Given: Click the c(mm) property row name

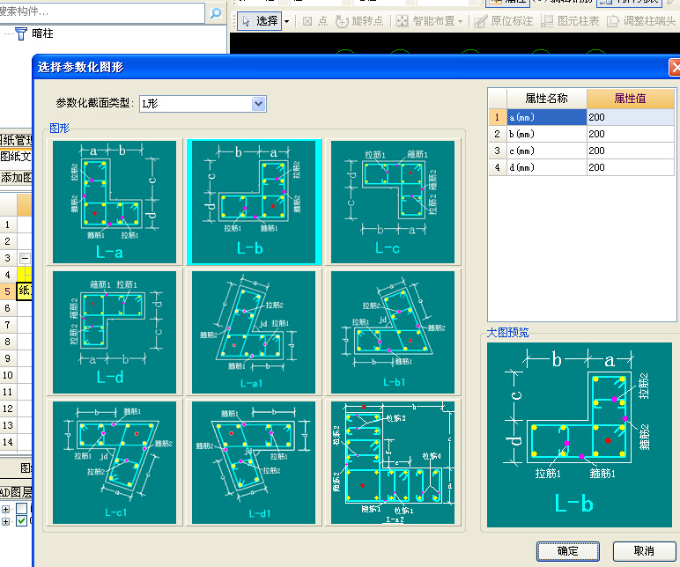Looking at the screenshot, I should pos(546,151).
